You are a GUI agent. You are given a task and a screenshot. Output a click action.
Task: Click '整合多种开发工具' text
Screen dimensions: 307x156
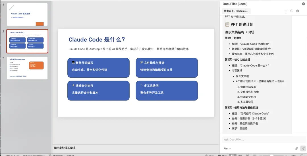152,93
